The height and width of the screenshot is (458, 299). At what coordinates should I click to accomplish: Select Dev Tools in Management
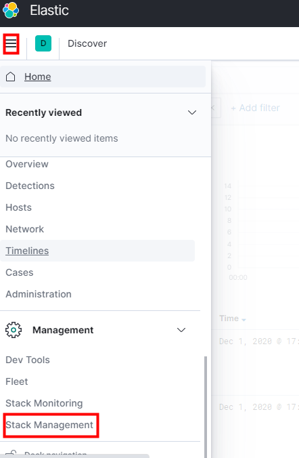coord(28,360)
